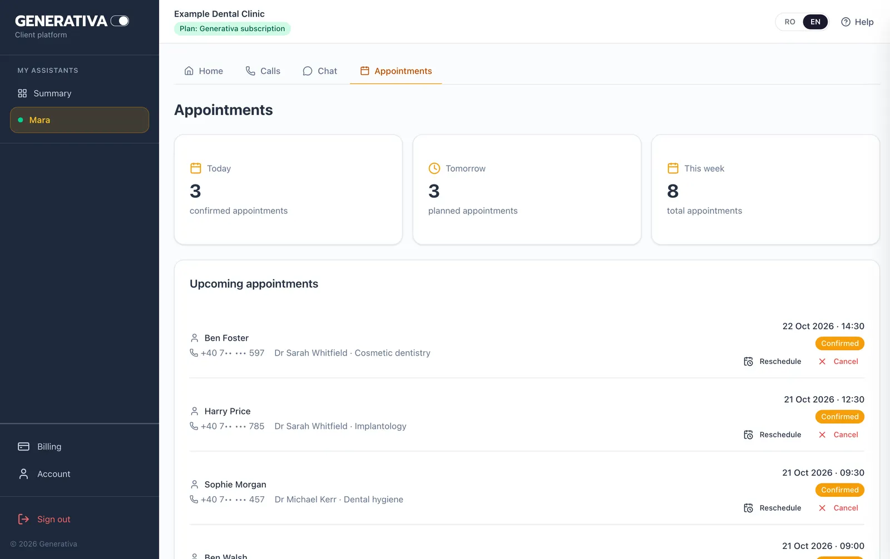This screenshot has width=890, height=559.
Task: Click Confirmed badge on Harry Price's appointment
Action: click(x=840, y=417)
